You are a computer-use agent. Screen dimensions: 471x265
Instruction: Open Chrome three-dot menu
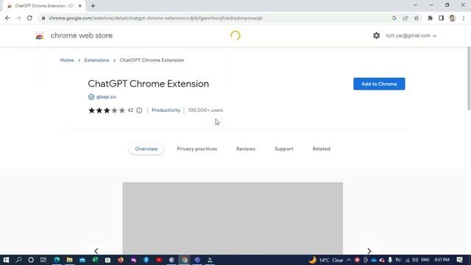pyautogui.click(x=464, y=18)
